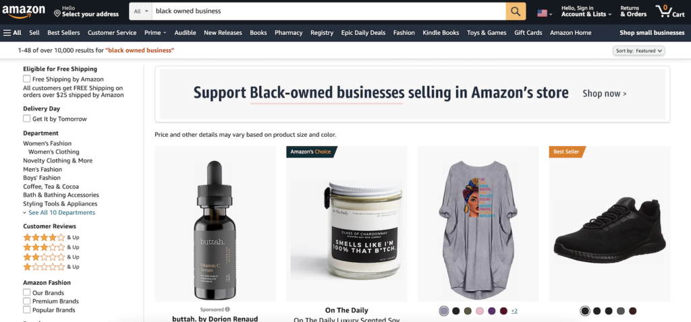The image size is (691, 322).
Task: Check the Get It by Tomorrow box
Action: [x=27, y=119]
